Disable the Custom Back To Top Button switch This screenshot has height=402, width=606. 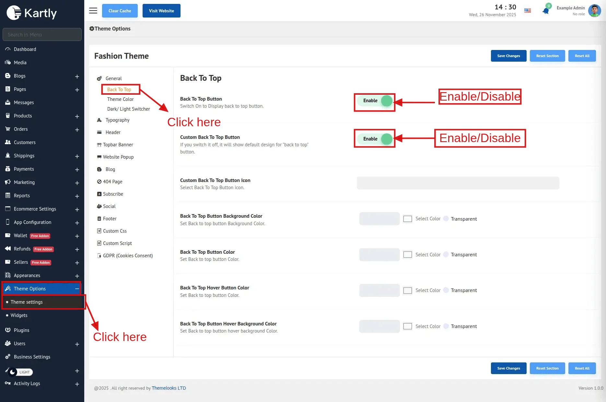(x=375, y=139)
